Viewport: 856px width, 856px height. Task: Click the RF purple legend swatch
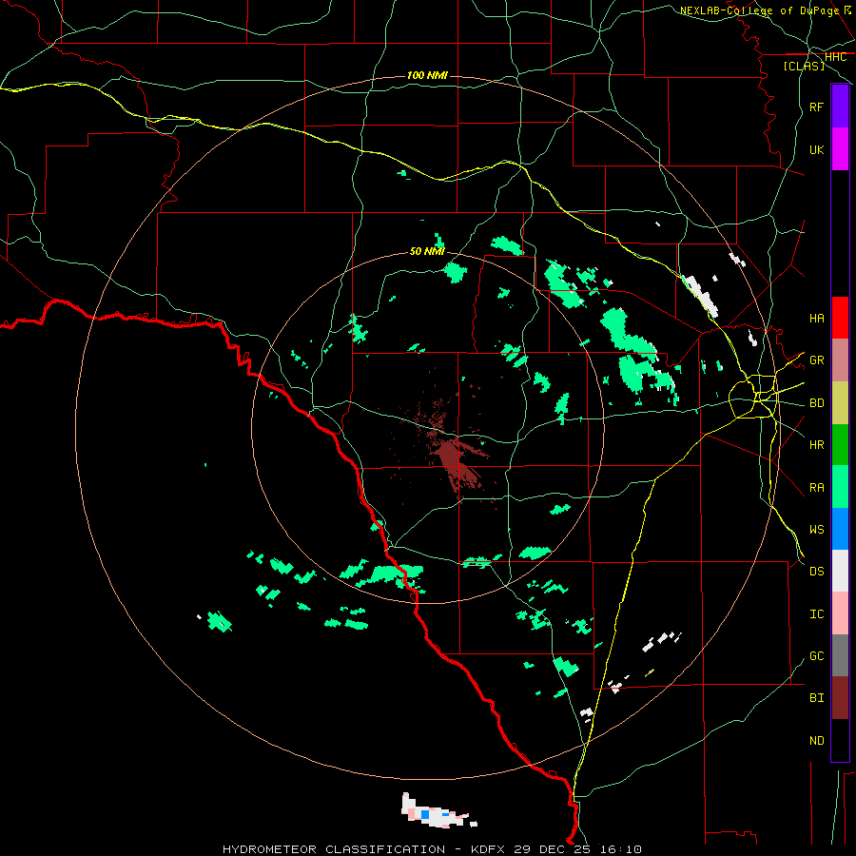(840, 107)
